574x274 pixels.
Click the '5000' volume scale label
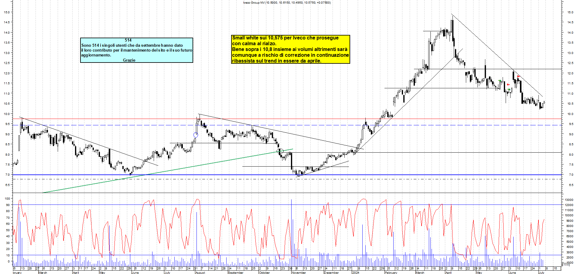tap(570, 242)
